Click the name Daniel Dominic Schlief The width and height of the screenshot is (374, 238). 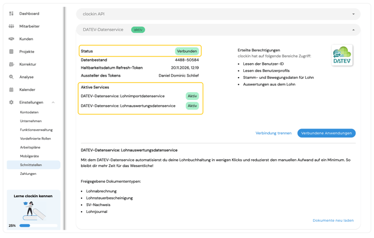coord(179,75)
